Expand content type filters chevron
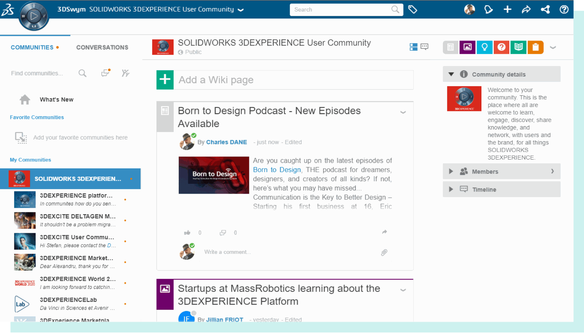584x334 pixels. pos(553,47)
